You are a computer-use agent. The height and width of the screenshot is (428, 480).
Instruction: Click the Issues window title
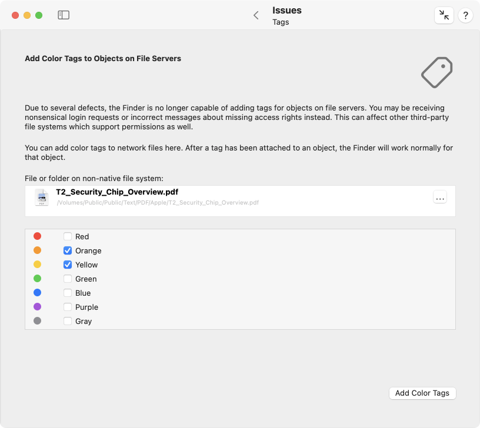tap(287, 10)
